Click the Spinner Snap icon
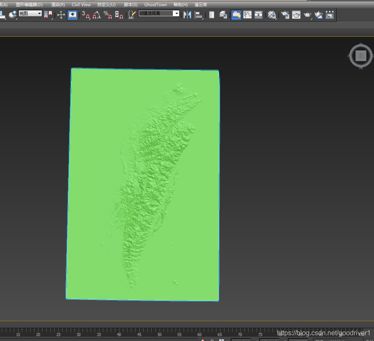The height and width of the screenshot is (341, 374). point(119,15)
